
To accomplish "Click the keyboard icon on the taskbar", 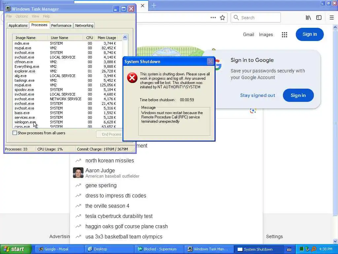I will pos(289,249).
